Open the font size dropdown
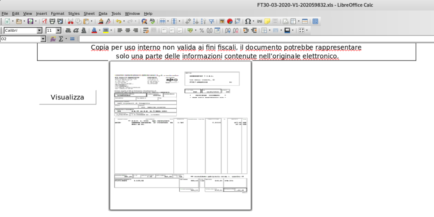 point(58,30)
